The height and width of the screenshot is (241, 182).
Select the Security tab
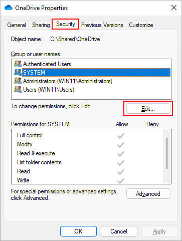click(66, 24)
